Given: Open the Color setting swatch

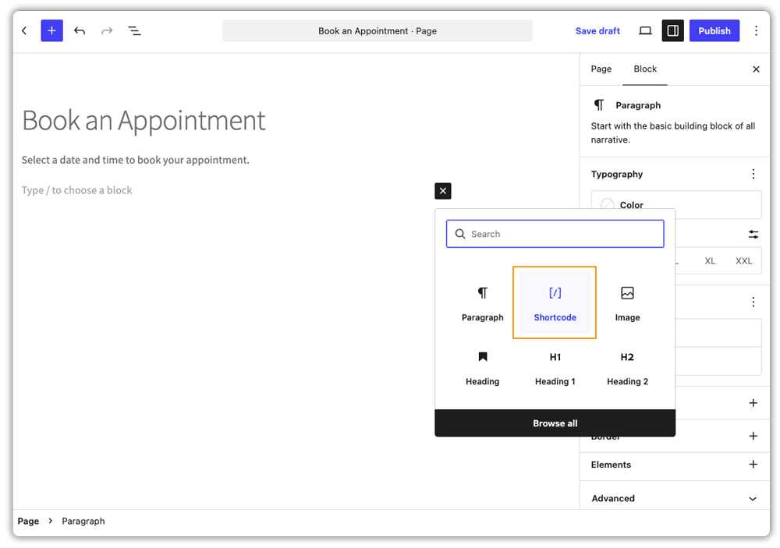Looking at the screenshot, I should 676,205.
